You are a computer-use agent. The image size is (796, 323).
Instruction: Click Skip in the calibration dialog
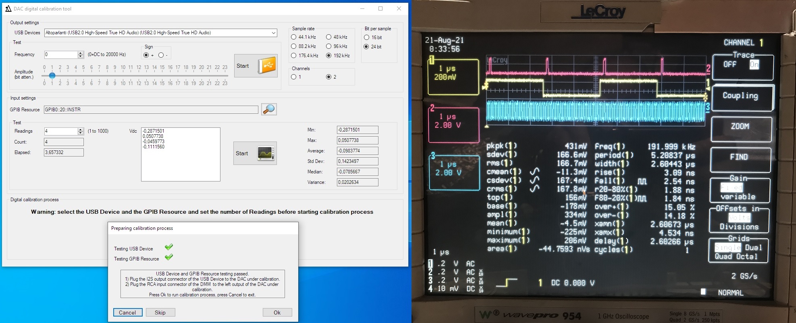coord(160,313)
